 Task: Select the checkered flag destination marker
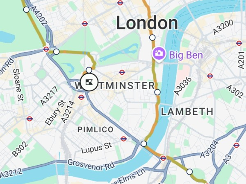[x=89, y=82]
